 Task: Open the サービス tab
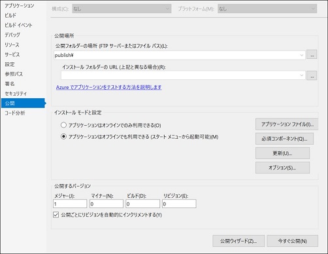point(12,54)
